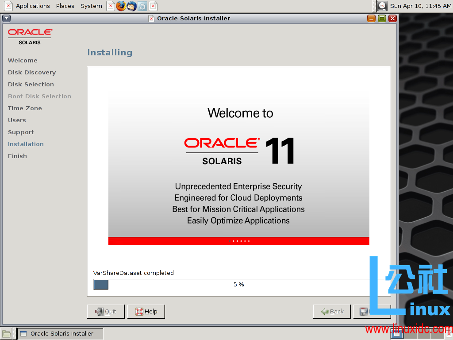This screenshot has width=453, height=340.
Task: Maximize the Oracle Solaris Installer window
Action: (382, 19)
